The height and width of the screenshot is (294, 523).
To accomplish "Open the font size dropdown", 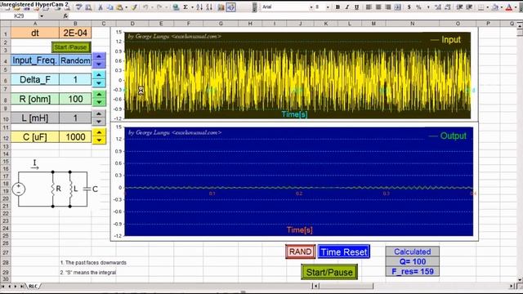I will tap(328, 7).
